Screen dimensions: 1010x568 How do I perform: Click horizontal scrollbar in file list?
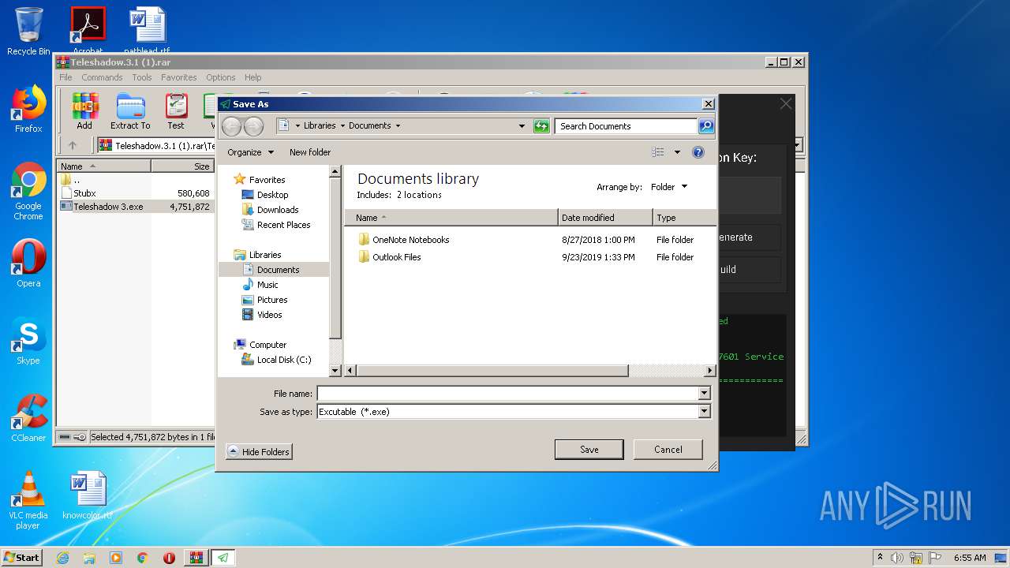point(492,371)
